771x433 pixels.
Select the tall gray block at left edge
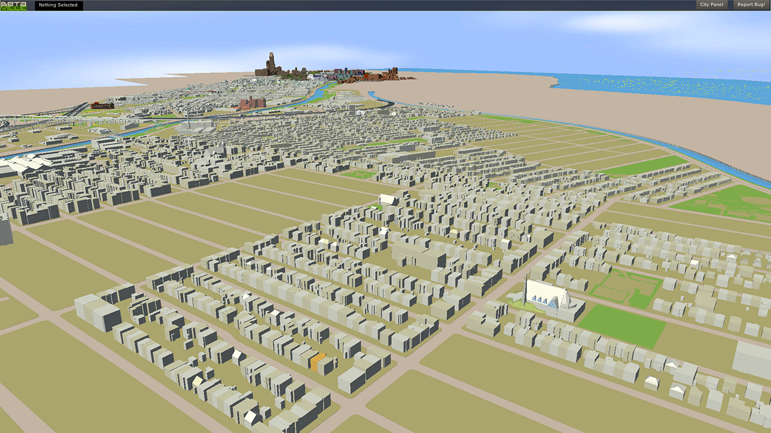[x=4, y=231]
